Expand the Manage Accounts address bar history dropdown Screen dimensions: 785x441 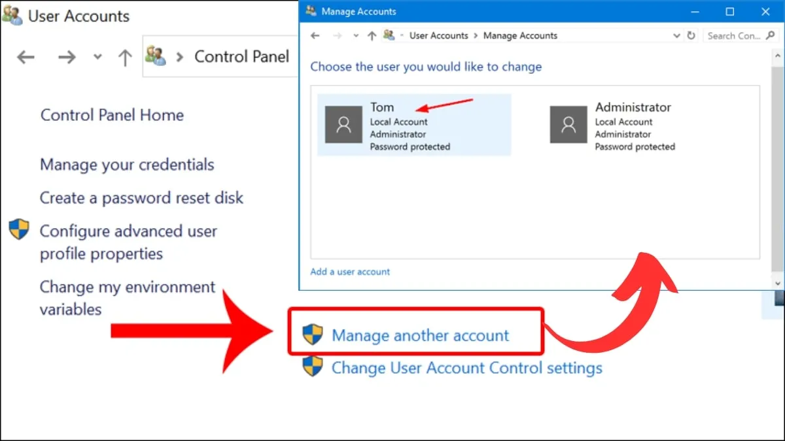pos(677,36)
